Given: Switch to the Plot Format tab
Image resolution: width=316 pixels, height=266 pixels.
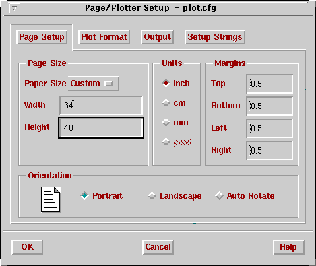Looking at the screenshot, I should coord(104,37).
